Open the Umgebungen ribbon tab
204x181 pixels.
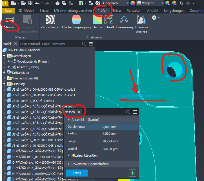pos(174,11)
